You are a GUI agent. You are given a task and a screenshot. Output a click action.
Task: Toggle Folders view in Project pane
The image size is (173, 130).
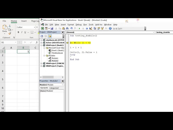pyautogui.click(x=50, y=36)
